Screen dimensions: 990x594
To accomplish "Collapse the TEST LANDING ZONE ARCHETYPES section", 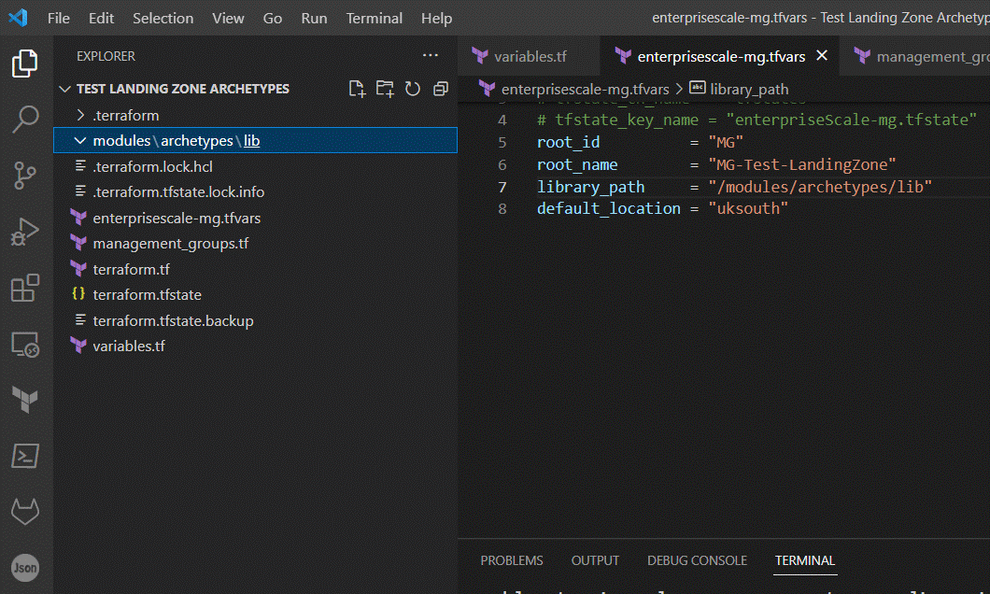I will [x=64, y=88].
